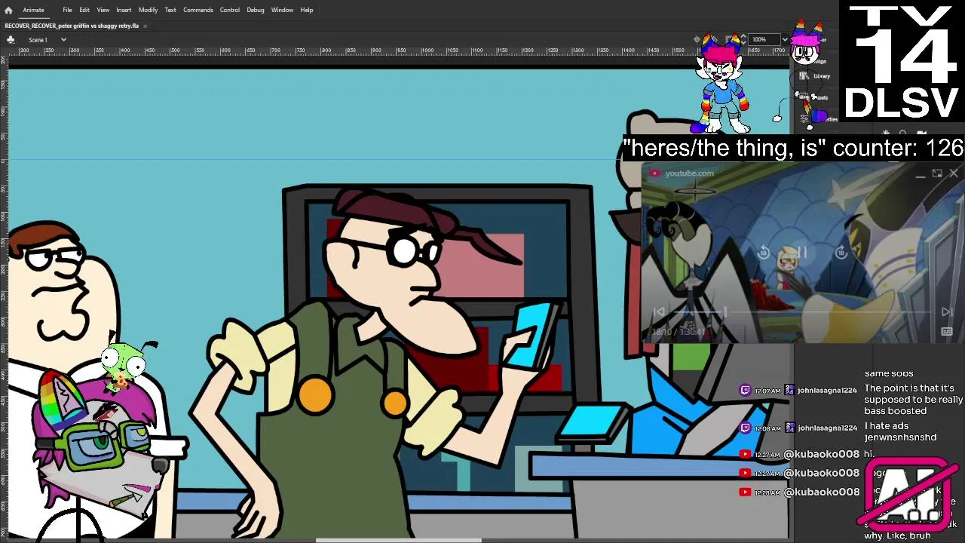
Task: Open the View menu
Action: (103, 10)
